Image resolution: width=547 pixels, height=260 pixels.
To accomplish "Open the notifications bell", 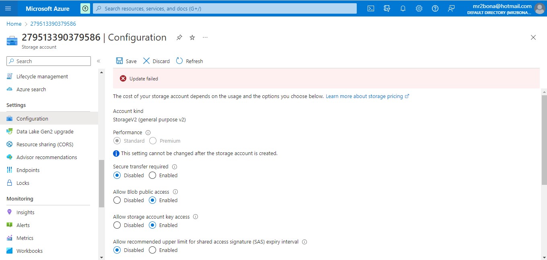I will point(403,8).
